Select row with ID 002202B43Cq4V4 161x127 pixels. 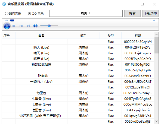78,42
